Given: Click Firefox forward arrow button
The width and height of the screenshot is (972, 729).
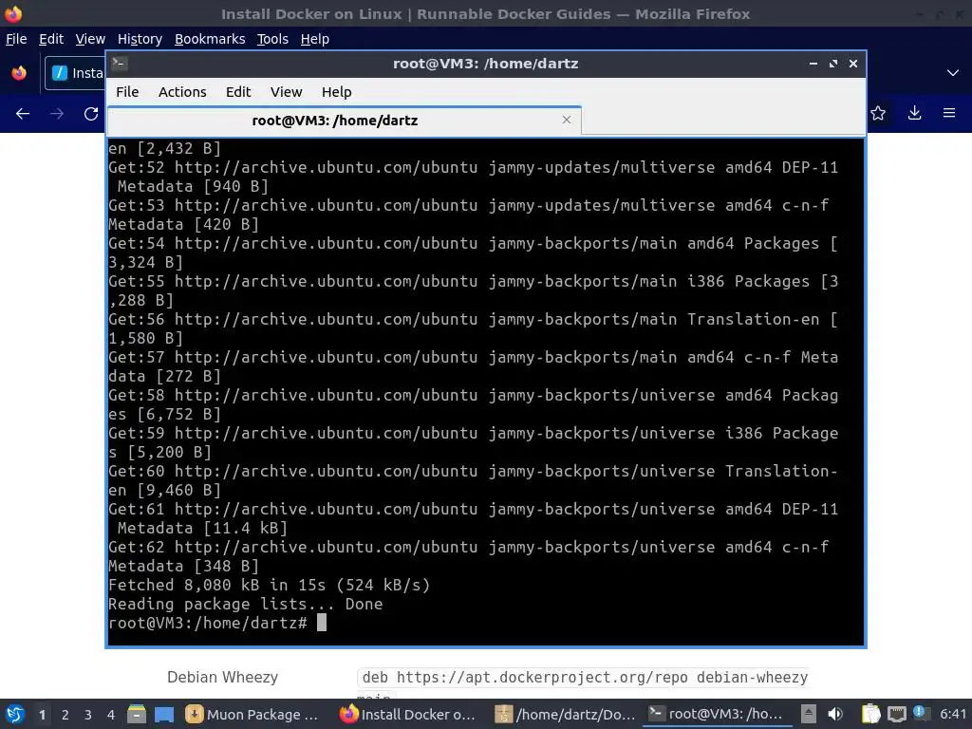Looking at the screenshot, I should pyautogui.click(x=57, y=114).
